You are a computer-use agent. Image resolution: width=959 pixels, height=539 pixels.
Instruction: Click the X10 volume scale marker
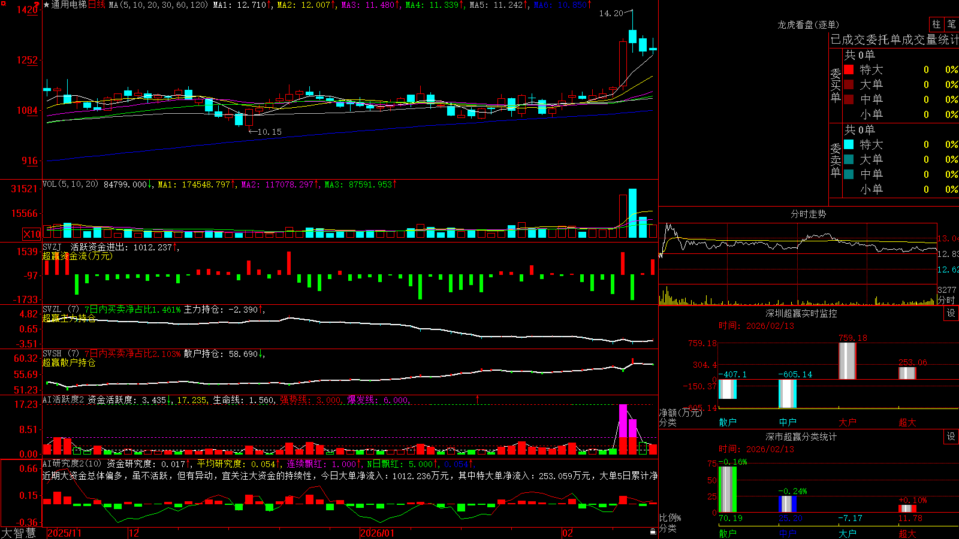coord(32,234)
